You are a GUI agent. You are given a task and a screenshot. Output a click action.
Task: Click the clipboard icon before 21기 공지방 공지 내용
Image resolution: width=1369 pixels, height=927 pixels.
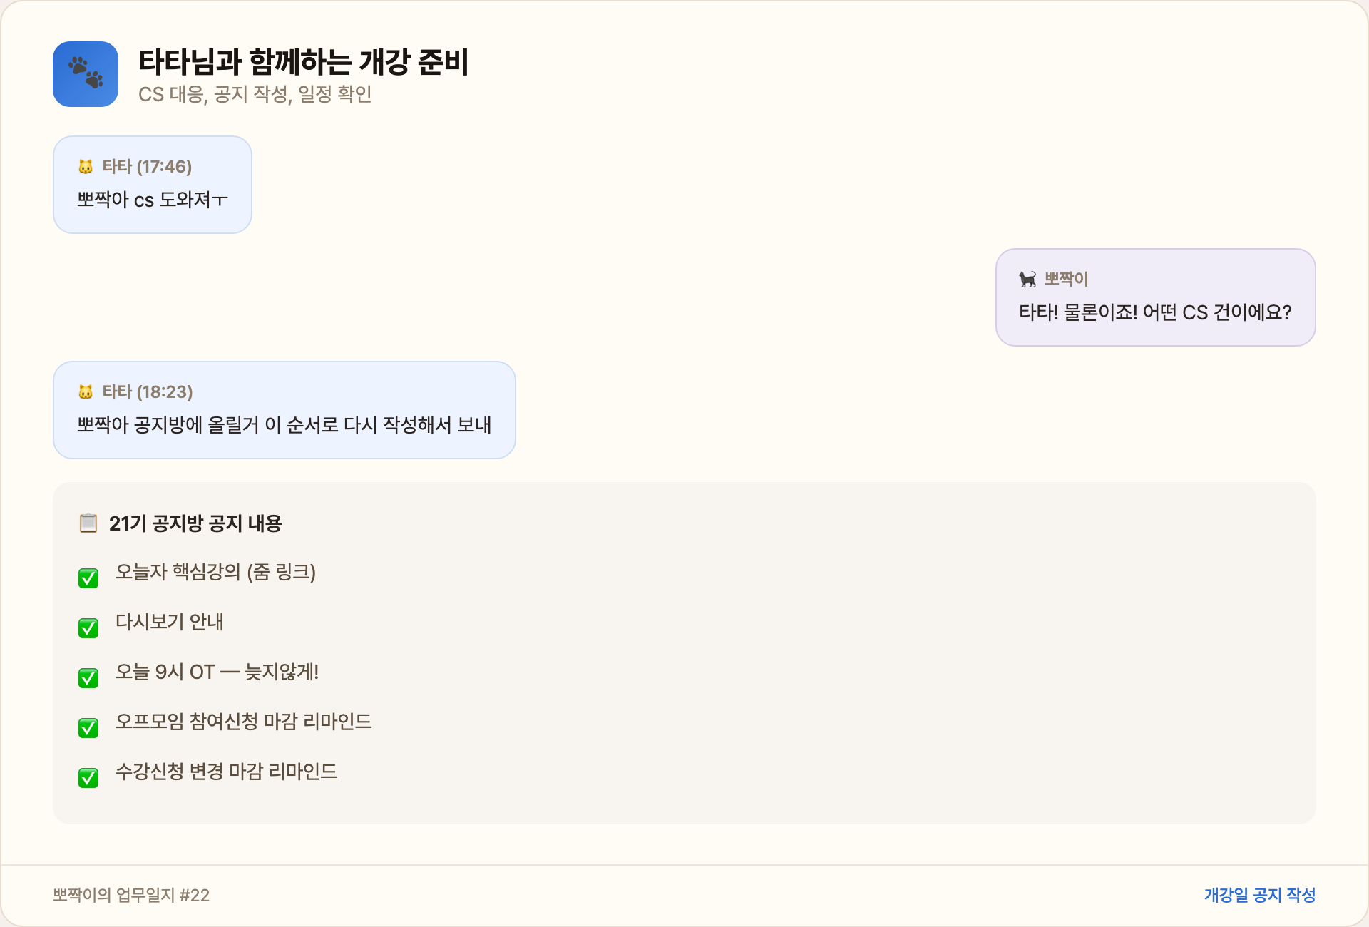88,523
